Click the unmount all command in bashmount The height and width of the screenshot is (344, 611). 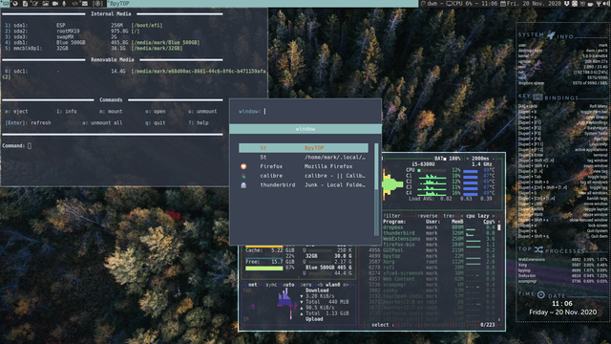coord(102,123)
